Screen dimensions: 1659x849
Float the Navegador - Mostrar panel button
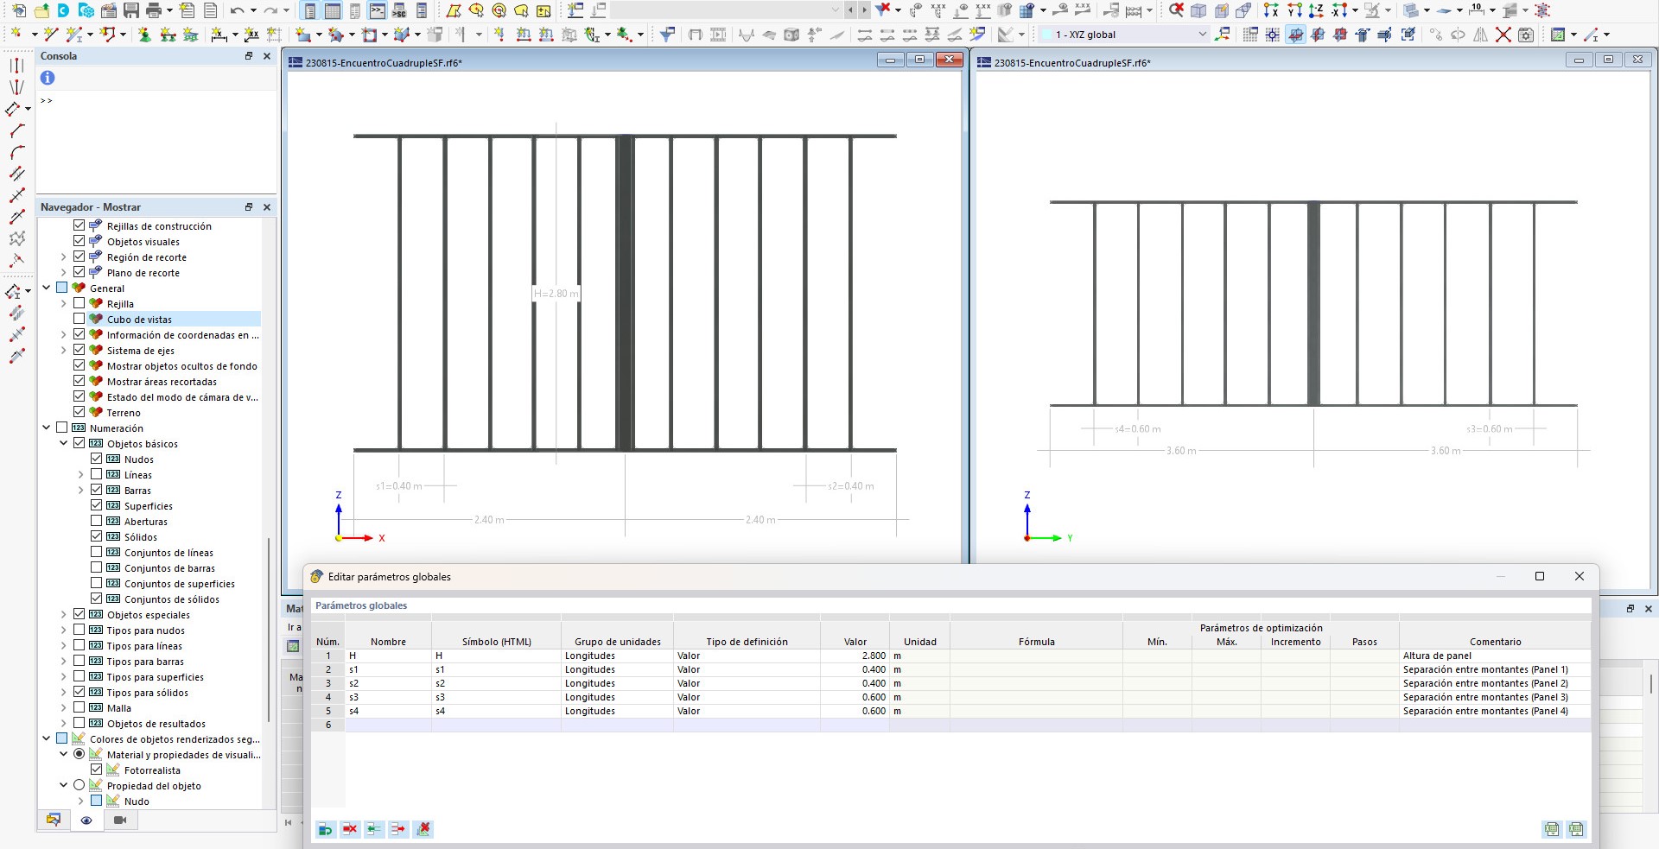tap(249, 206)
